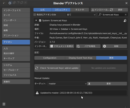The height and width of the screenshot is (108, 130).
Task: Click the インストール download button
Action: pos(100,10)
